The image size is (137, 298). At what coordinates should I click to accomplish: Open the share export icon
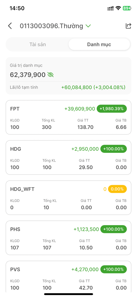(128, 26)
